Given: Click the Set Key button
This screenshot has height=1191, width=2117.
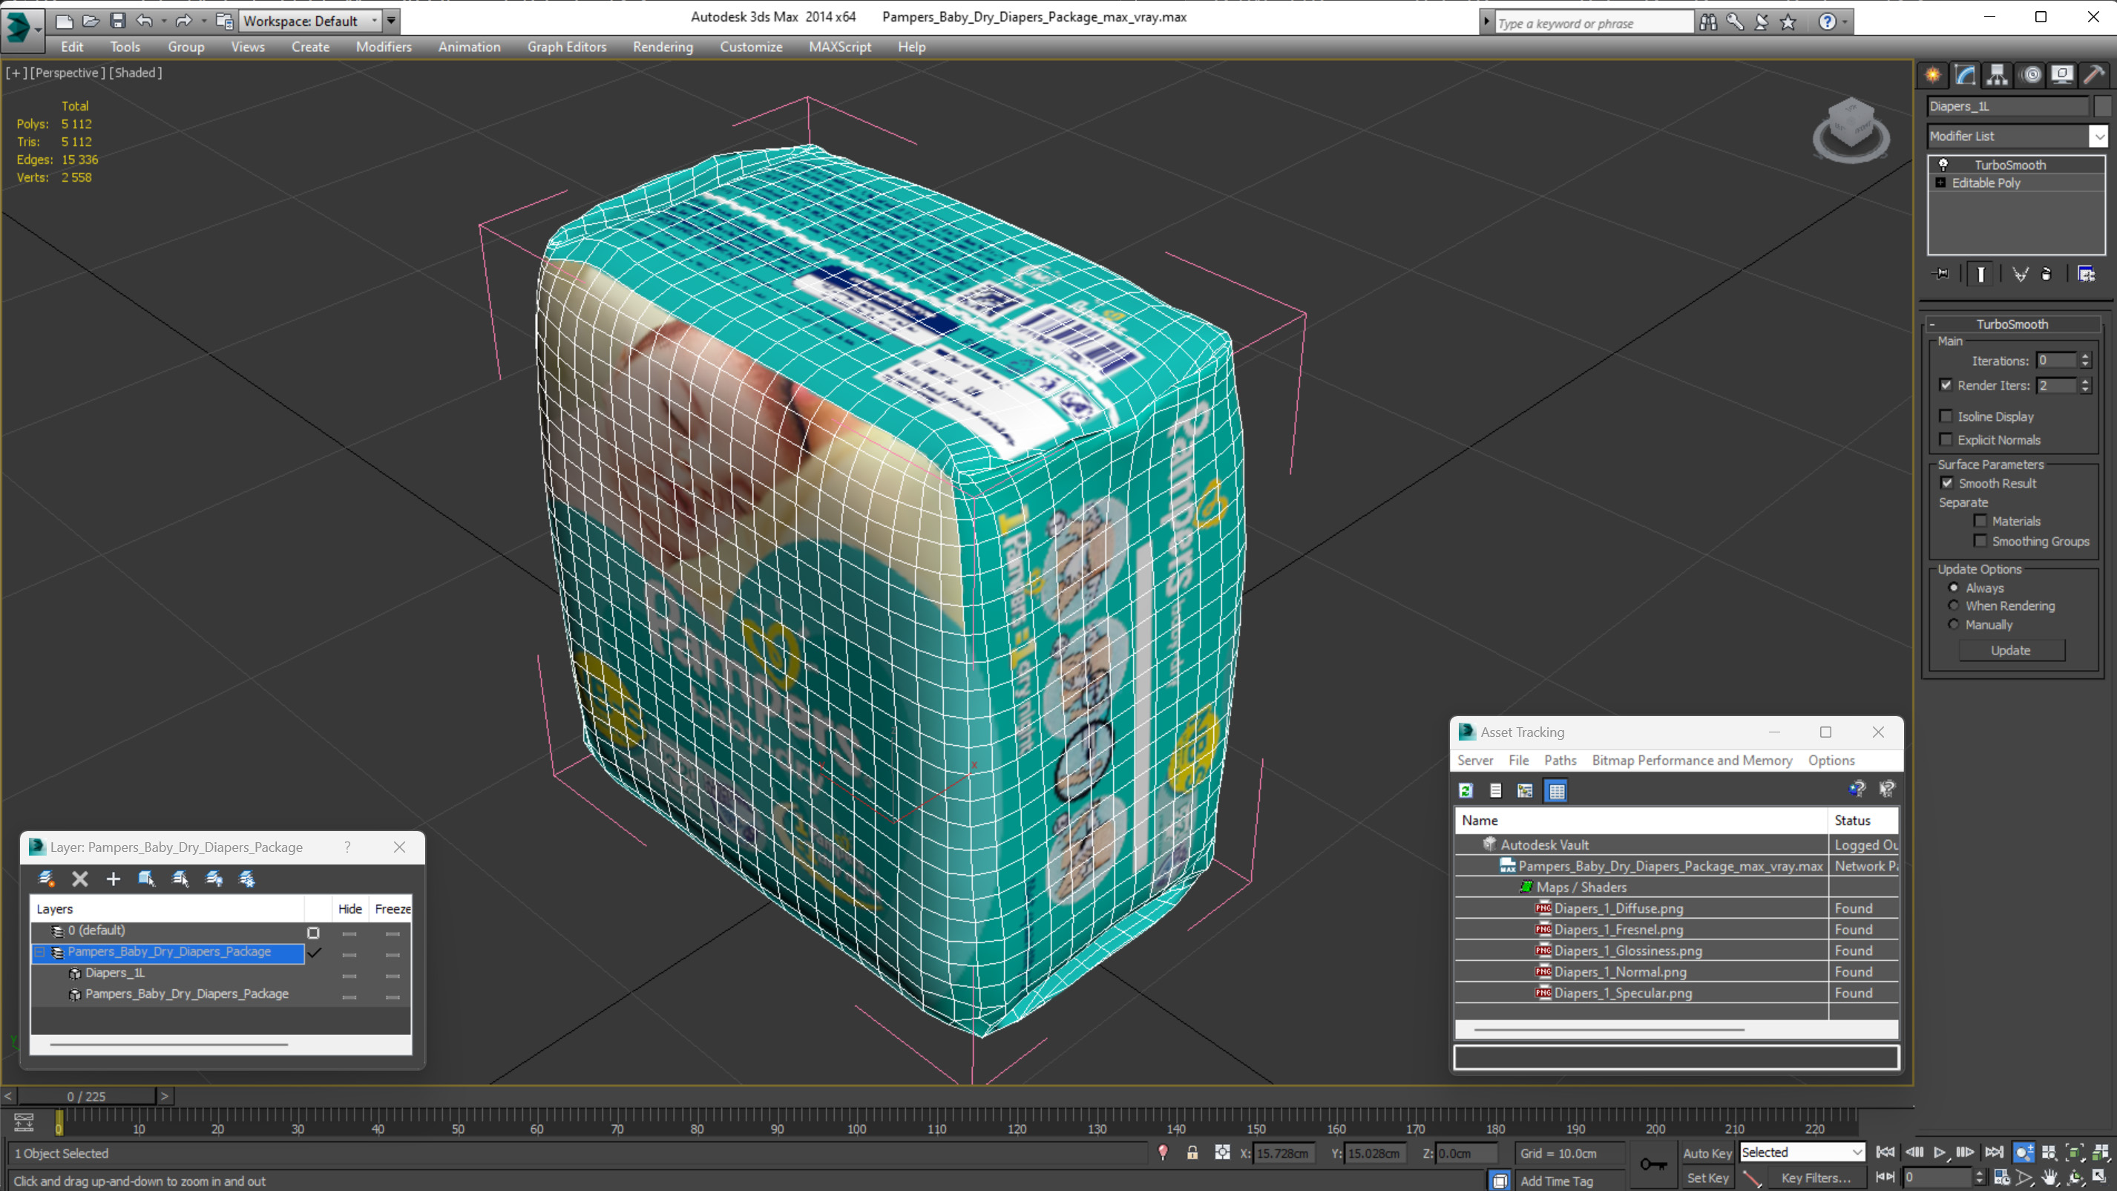Looking at the screenshot, I should 1707,1178.
